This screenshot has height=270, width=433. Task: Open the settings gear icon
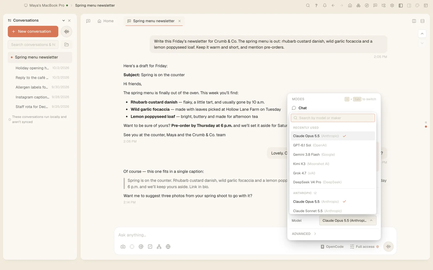pyautogui.click(x=392, y=5)
